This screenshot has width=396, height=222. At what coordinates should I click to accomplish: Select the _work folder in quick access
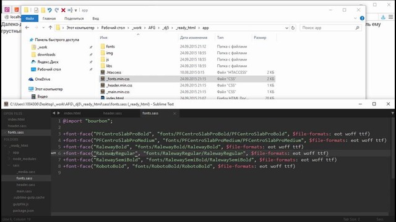click(42, 47)
